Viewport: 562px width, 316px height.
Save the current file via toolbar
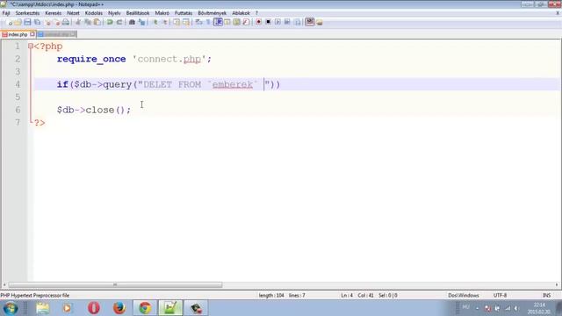[27, 22]
